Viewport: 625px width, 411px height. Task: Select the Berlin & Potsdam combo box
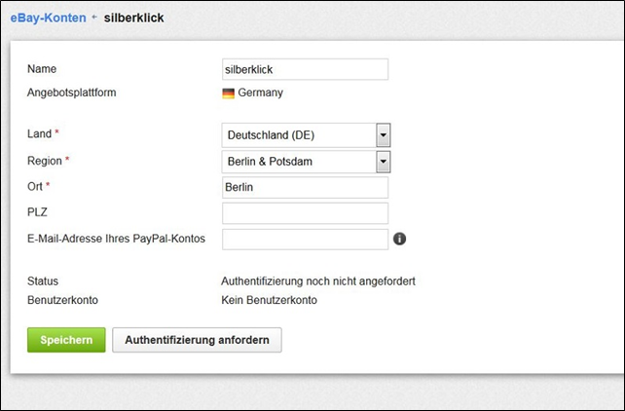[x=306, y=162]
